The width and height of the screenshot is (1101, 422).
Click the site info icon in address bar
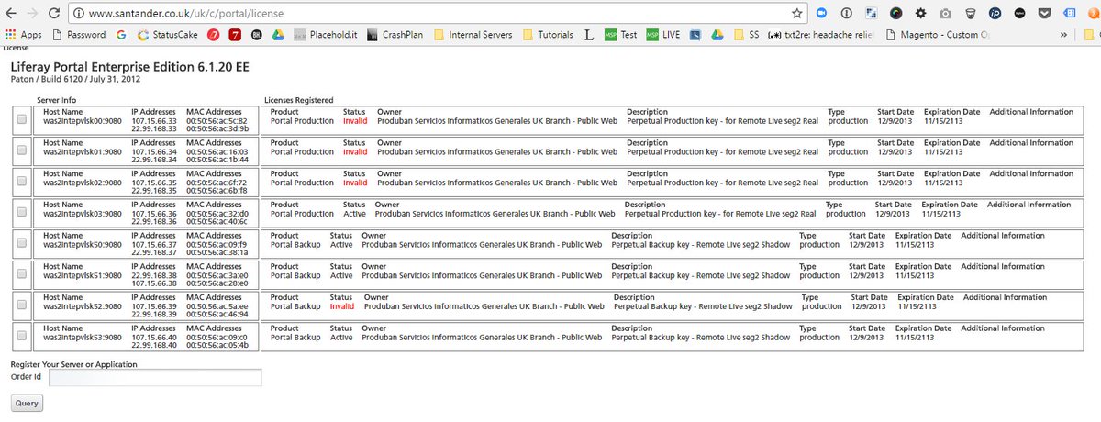(x=79, y=14)
